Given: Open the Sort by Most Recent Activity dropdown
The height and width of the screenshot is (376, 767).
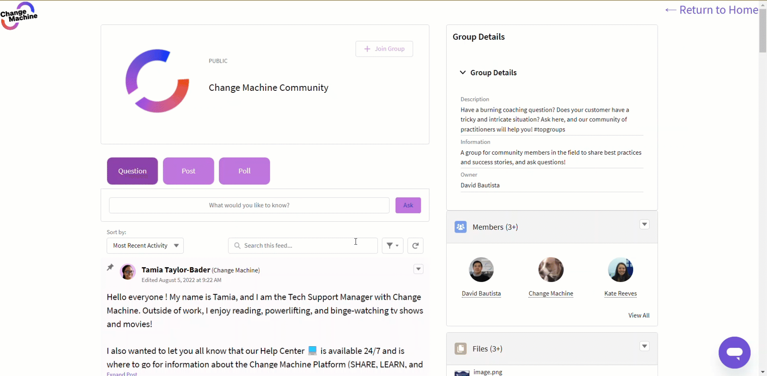Looking at the screenshot, I should 145,245.
